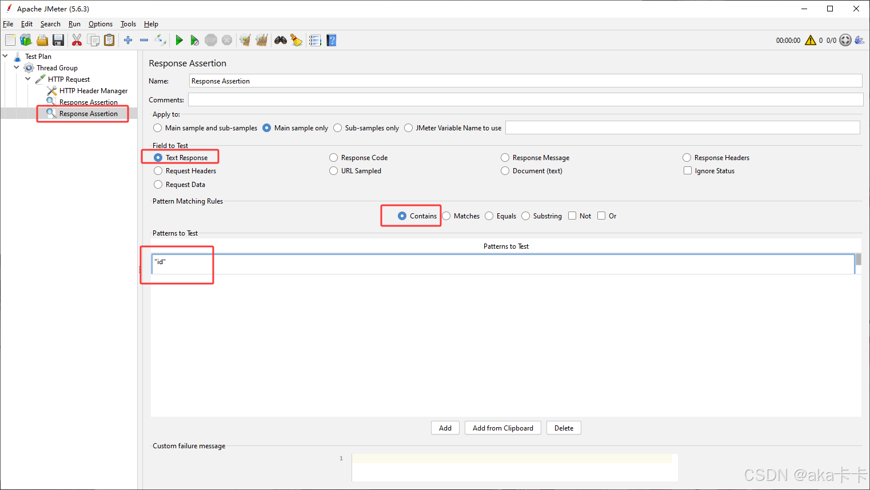Collapse the Test Plan tree node
This screenshot has width=870, height=490.
(x=5, y=56)
